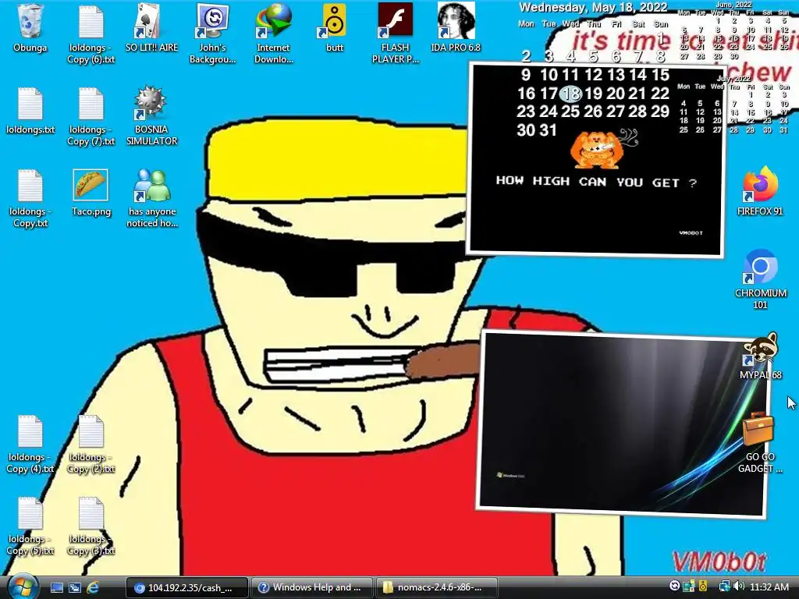Click the Wednesday, May 18, 2022 date header

click(x=593, y=8)
